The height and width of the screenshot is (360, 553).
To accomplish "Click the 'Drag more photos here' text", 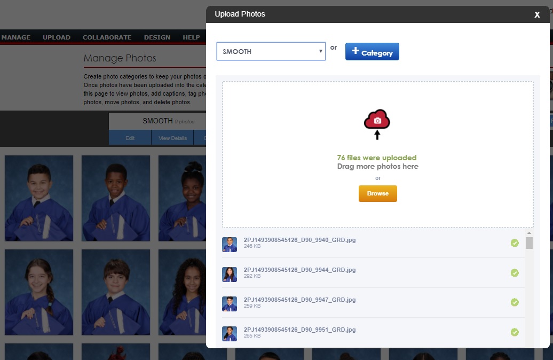I will 378,167.
